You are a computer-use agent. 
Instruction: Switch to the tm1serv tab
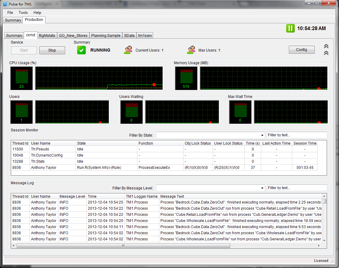coord(145,35)
